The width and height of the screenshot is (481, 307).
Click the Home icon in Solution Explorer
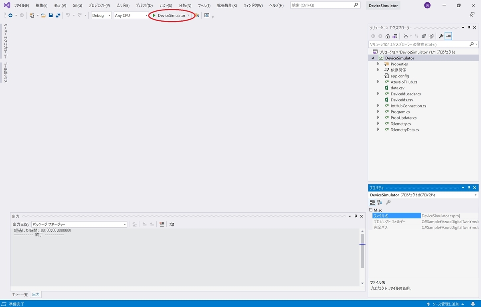click(x=388, y=36)
